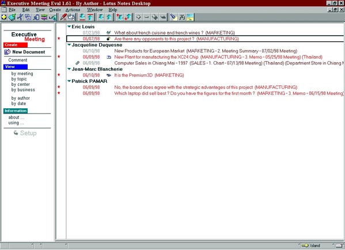Viewport: 345px width, 250px height.
Task: Click the scissors Cut toolbar icon
Action: 20,17
